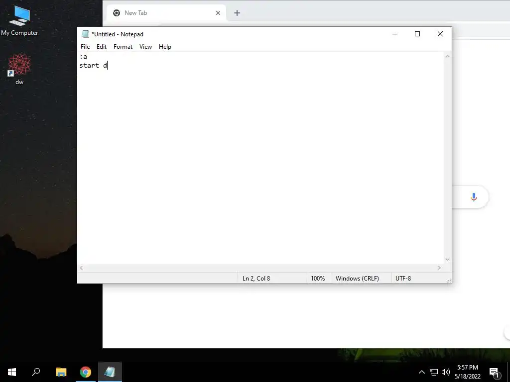Open the View menu in Notepad
This screenshot has width=510, height=382.
pyautogui.click(x=145, y=47)
